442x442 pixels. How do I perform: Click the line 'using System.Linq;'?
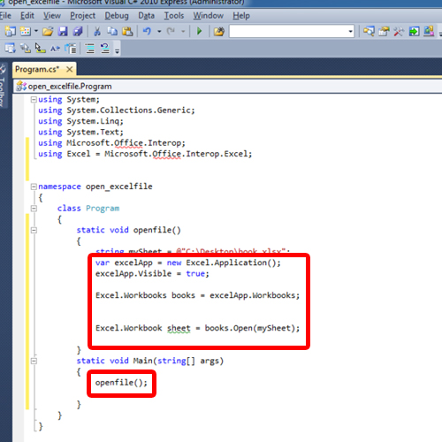[80, 121]
